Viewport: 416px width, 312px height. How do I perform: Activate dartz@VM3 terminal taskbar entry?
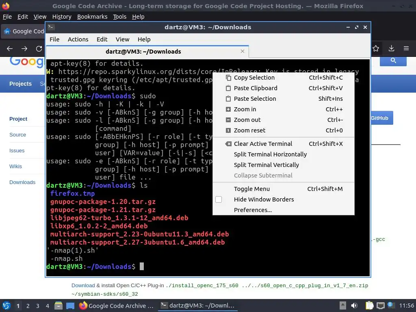(198, 305)
